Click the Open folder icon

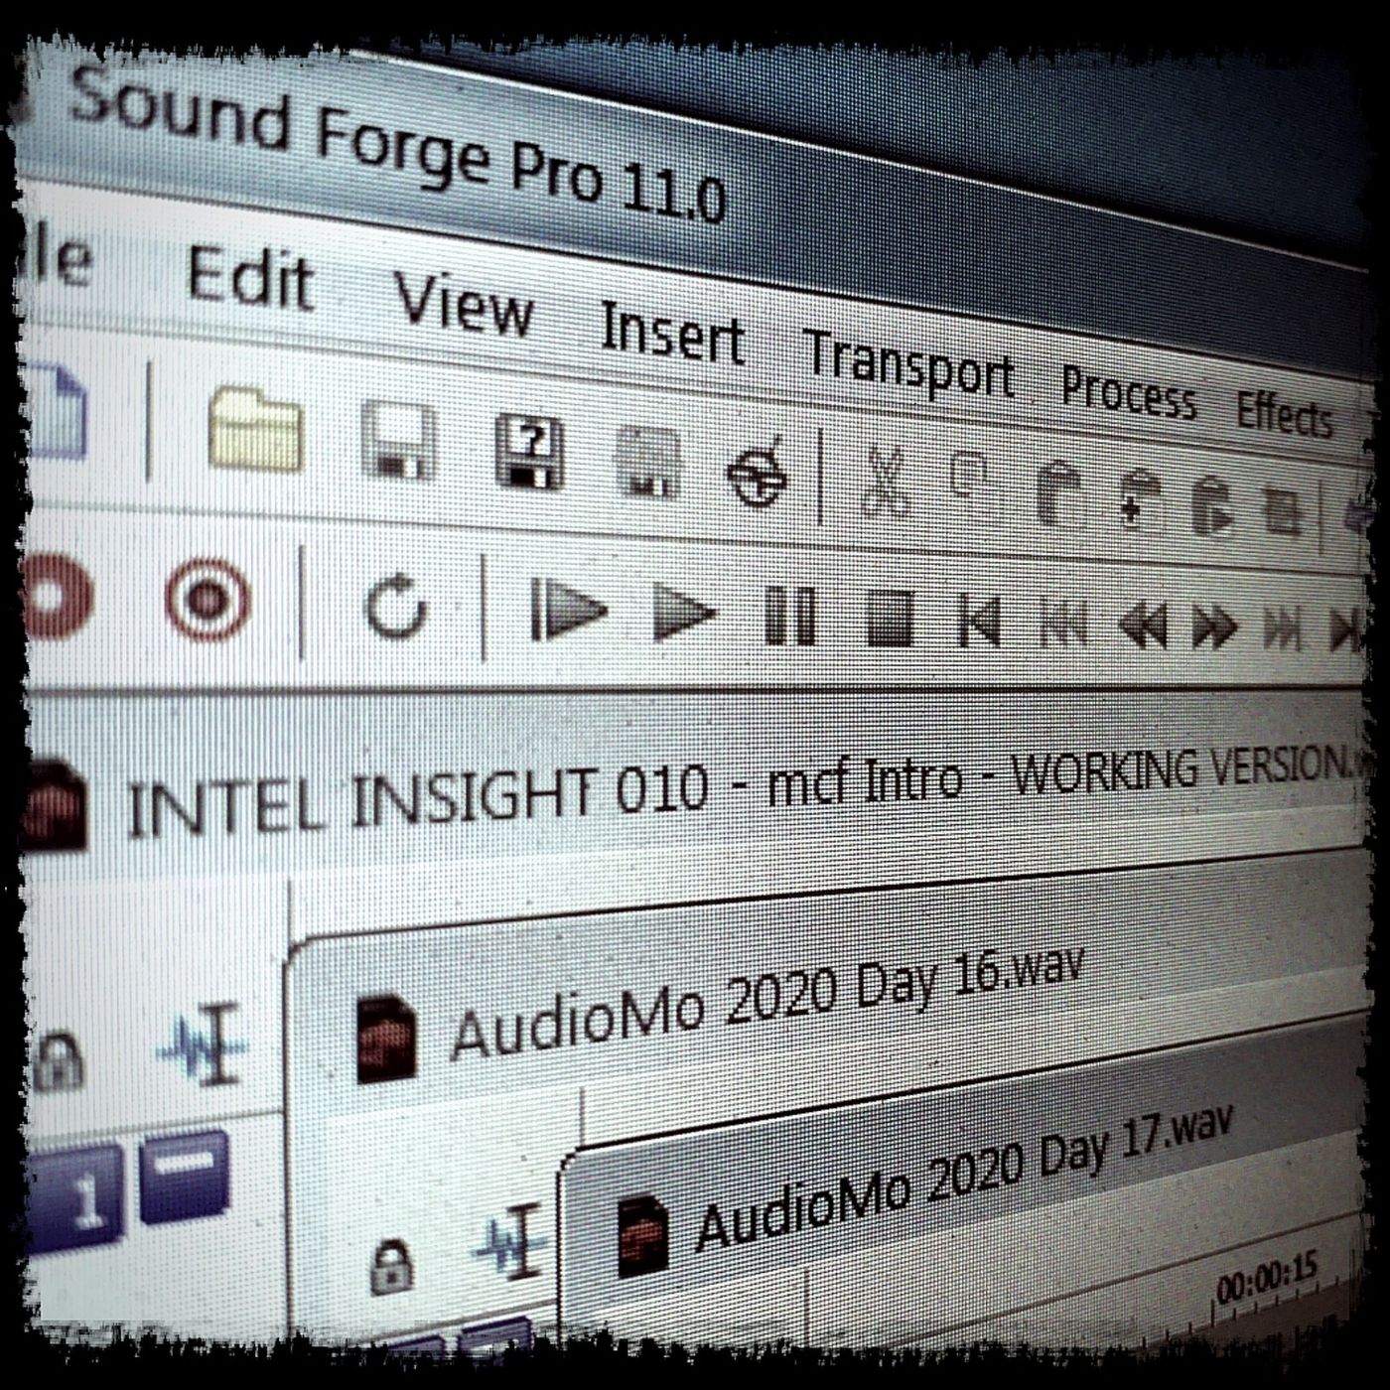point(256,429)
